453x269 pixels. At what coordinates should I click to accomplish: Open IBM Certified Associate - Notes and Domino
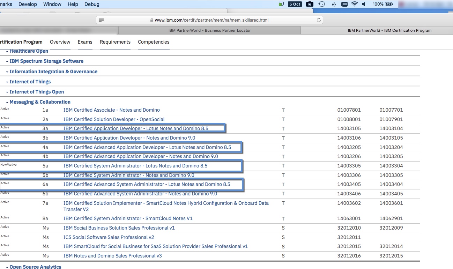112,110
